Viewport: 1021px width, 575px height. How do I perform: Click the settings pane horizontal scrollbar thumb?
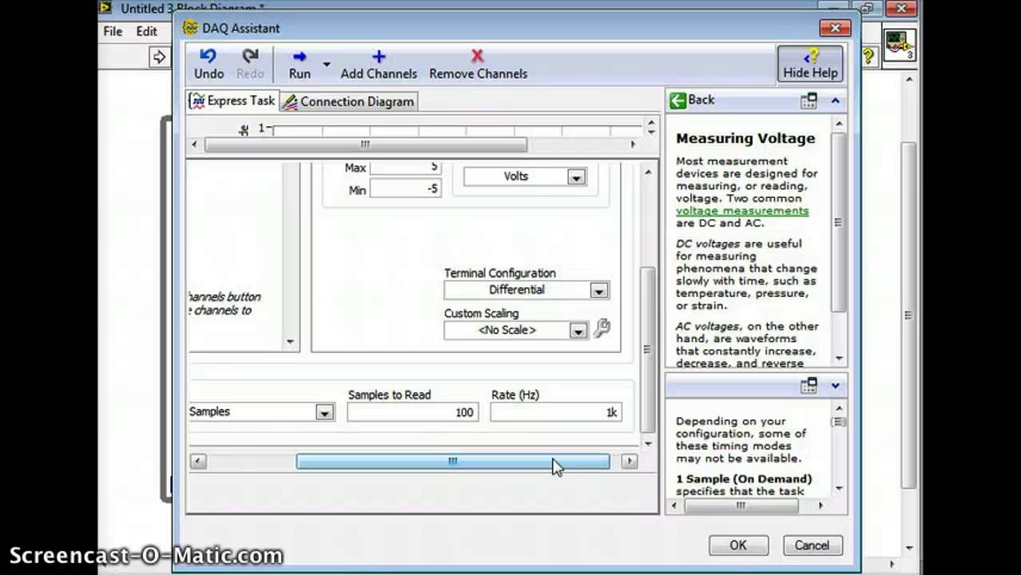453,462
